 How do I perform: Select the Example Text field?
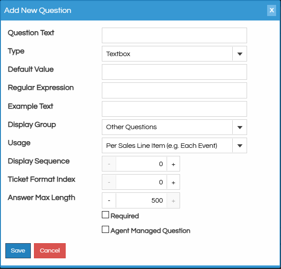pyautogui.click(x=174, y=109)
